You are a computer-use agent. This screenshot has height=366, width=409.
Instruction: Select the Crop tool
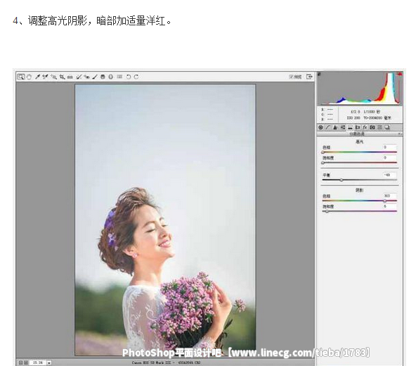(x=62, y=77)
